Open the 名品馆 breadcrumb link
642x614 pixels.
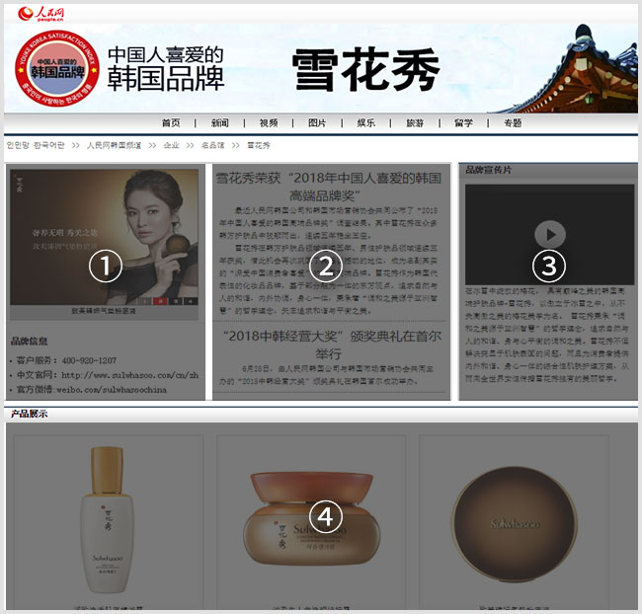point(213,145)
